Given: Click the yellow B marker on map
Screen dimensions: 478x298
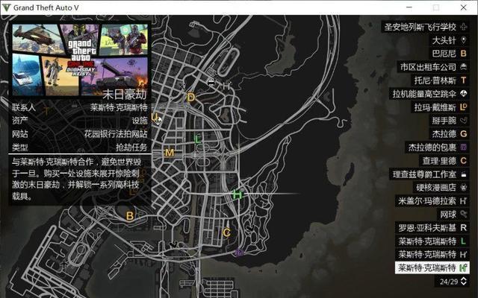Looking at the screenshot, I should 130,216.
